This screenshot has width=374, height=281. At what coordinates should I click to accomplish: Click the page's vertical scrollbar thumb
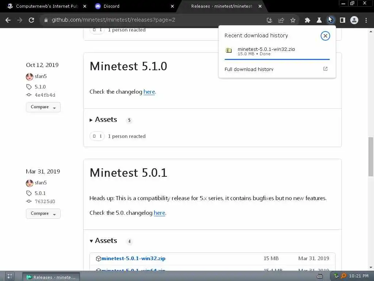pos(371,157)
